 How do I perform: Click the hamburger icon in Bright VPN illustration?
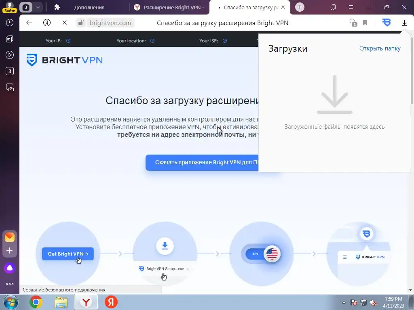(x=345, y=257)
